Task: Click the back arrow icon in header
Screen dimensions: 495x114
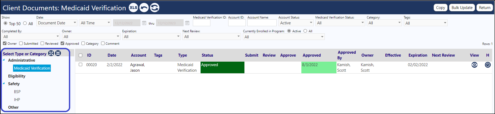Action: pos(144,8)
